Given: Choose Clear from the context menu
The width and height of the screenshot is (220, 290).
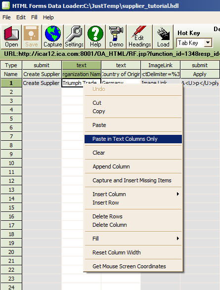Looking at the screenshot, I should pos(133,153).
